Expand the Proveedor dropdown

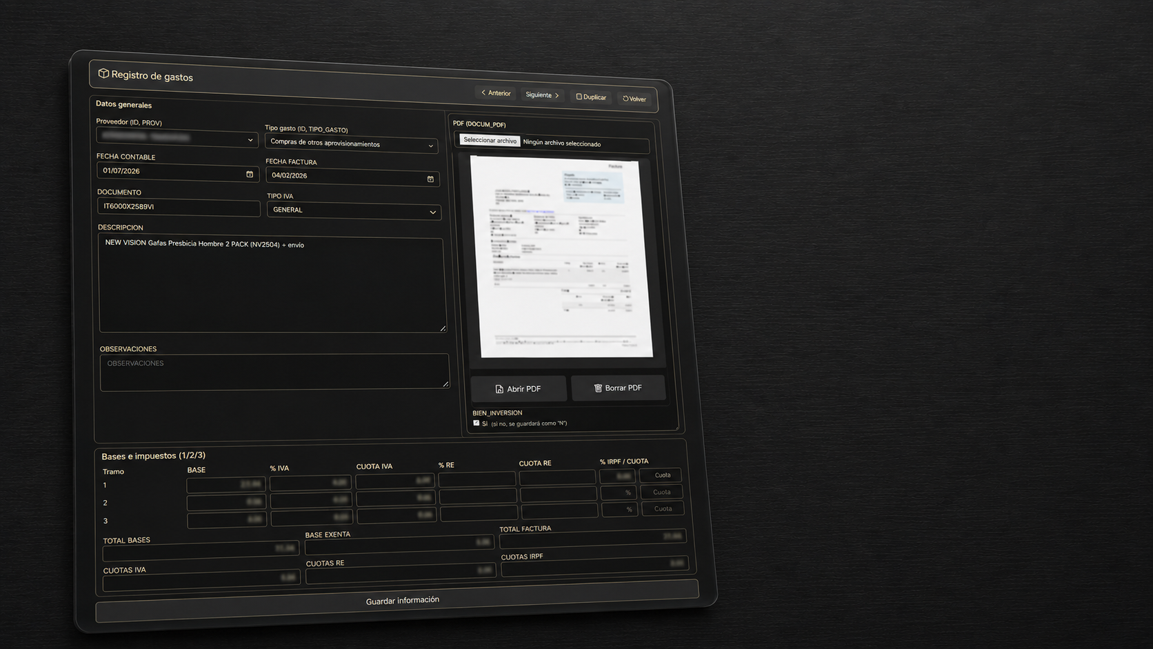pos(177,138)
